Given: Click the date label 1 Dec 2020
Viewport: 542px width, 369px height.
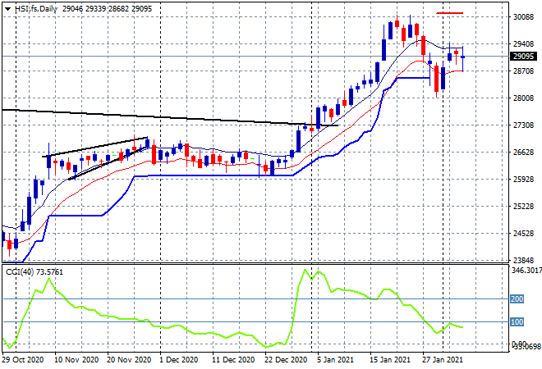Looking at the screenshot, I should [x=179, y=360].
